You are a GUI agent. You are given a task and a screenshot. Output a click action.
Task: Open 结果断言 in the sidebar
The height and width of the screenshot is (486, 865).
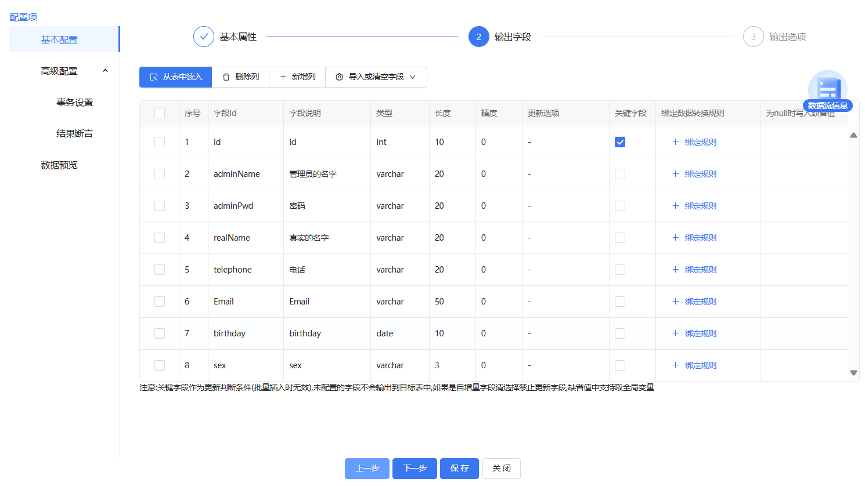74,133
